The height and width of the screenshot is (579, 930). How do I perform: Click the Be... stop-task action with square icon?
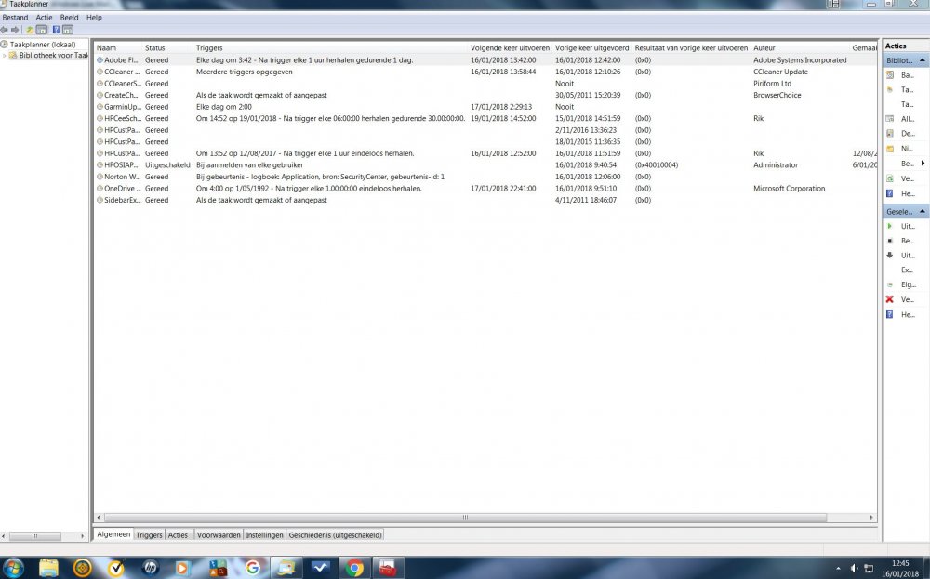(900, 241)
